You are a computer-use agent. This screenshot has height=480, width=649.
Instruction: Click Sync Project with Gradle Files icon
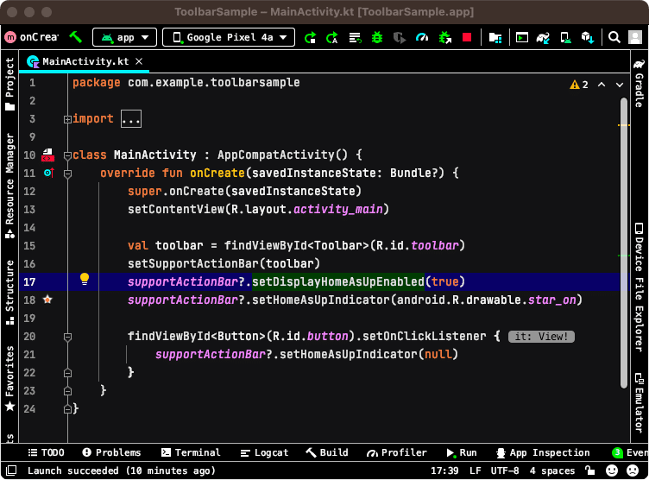(x=543, y=38)
